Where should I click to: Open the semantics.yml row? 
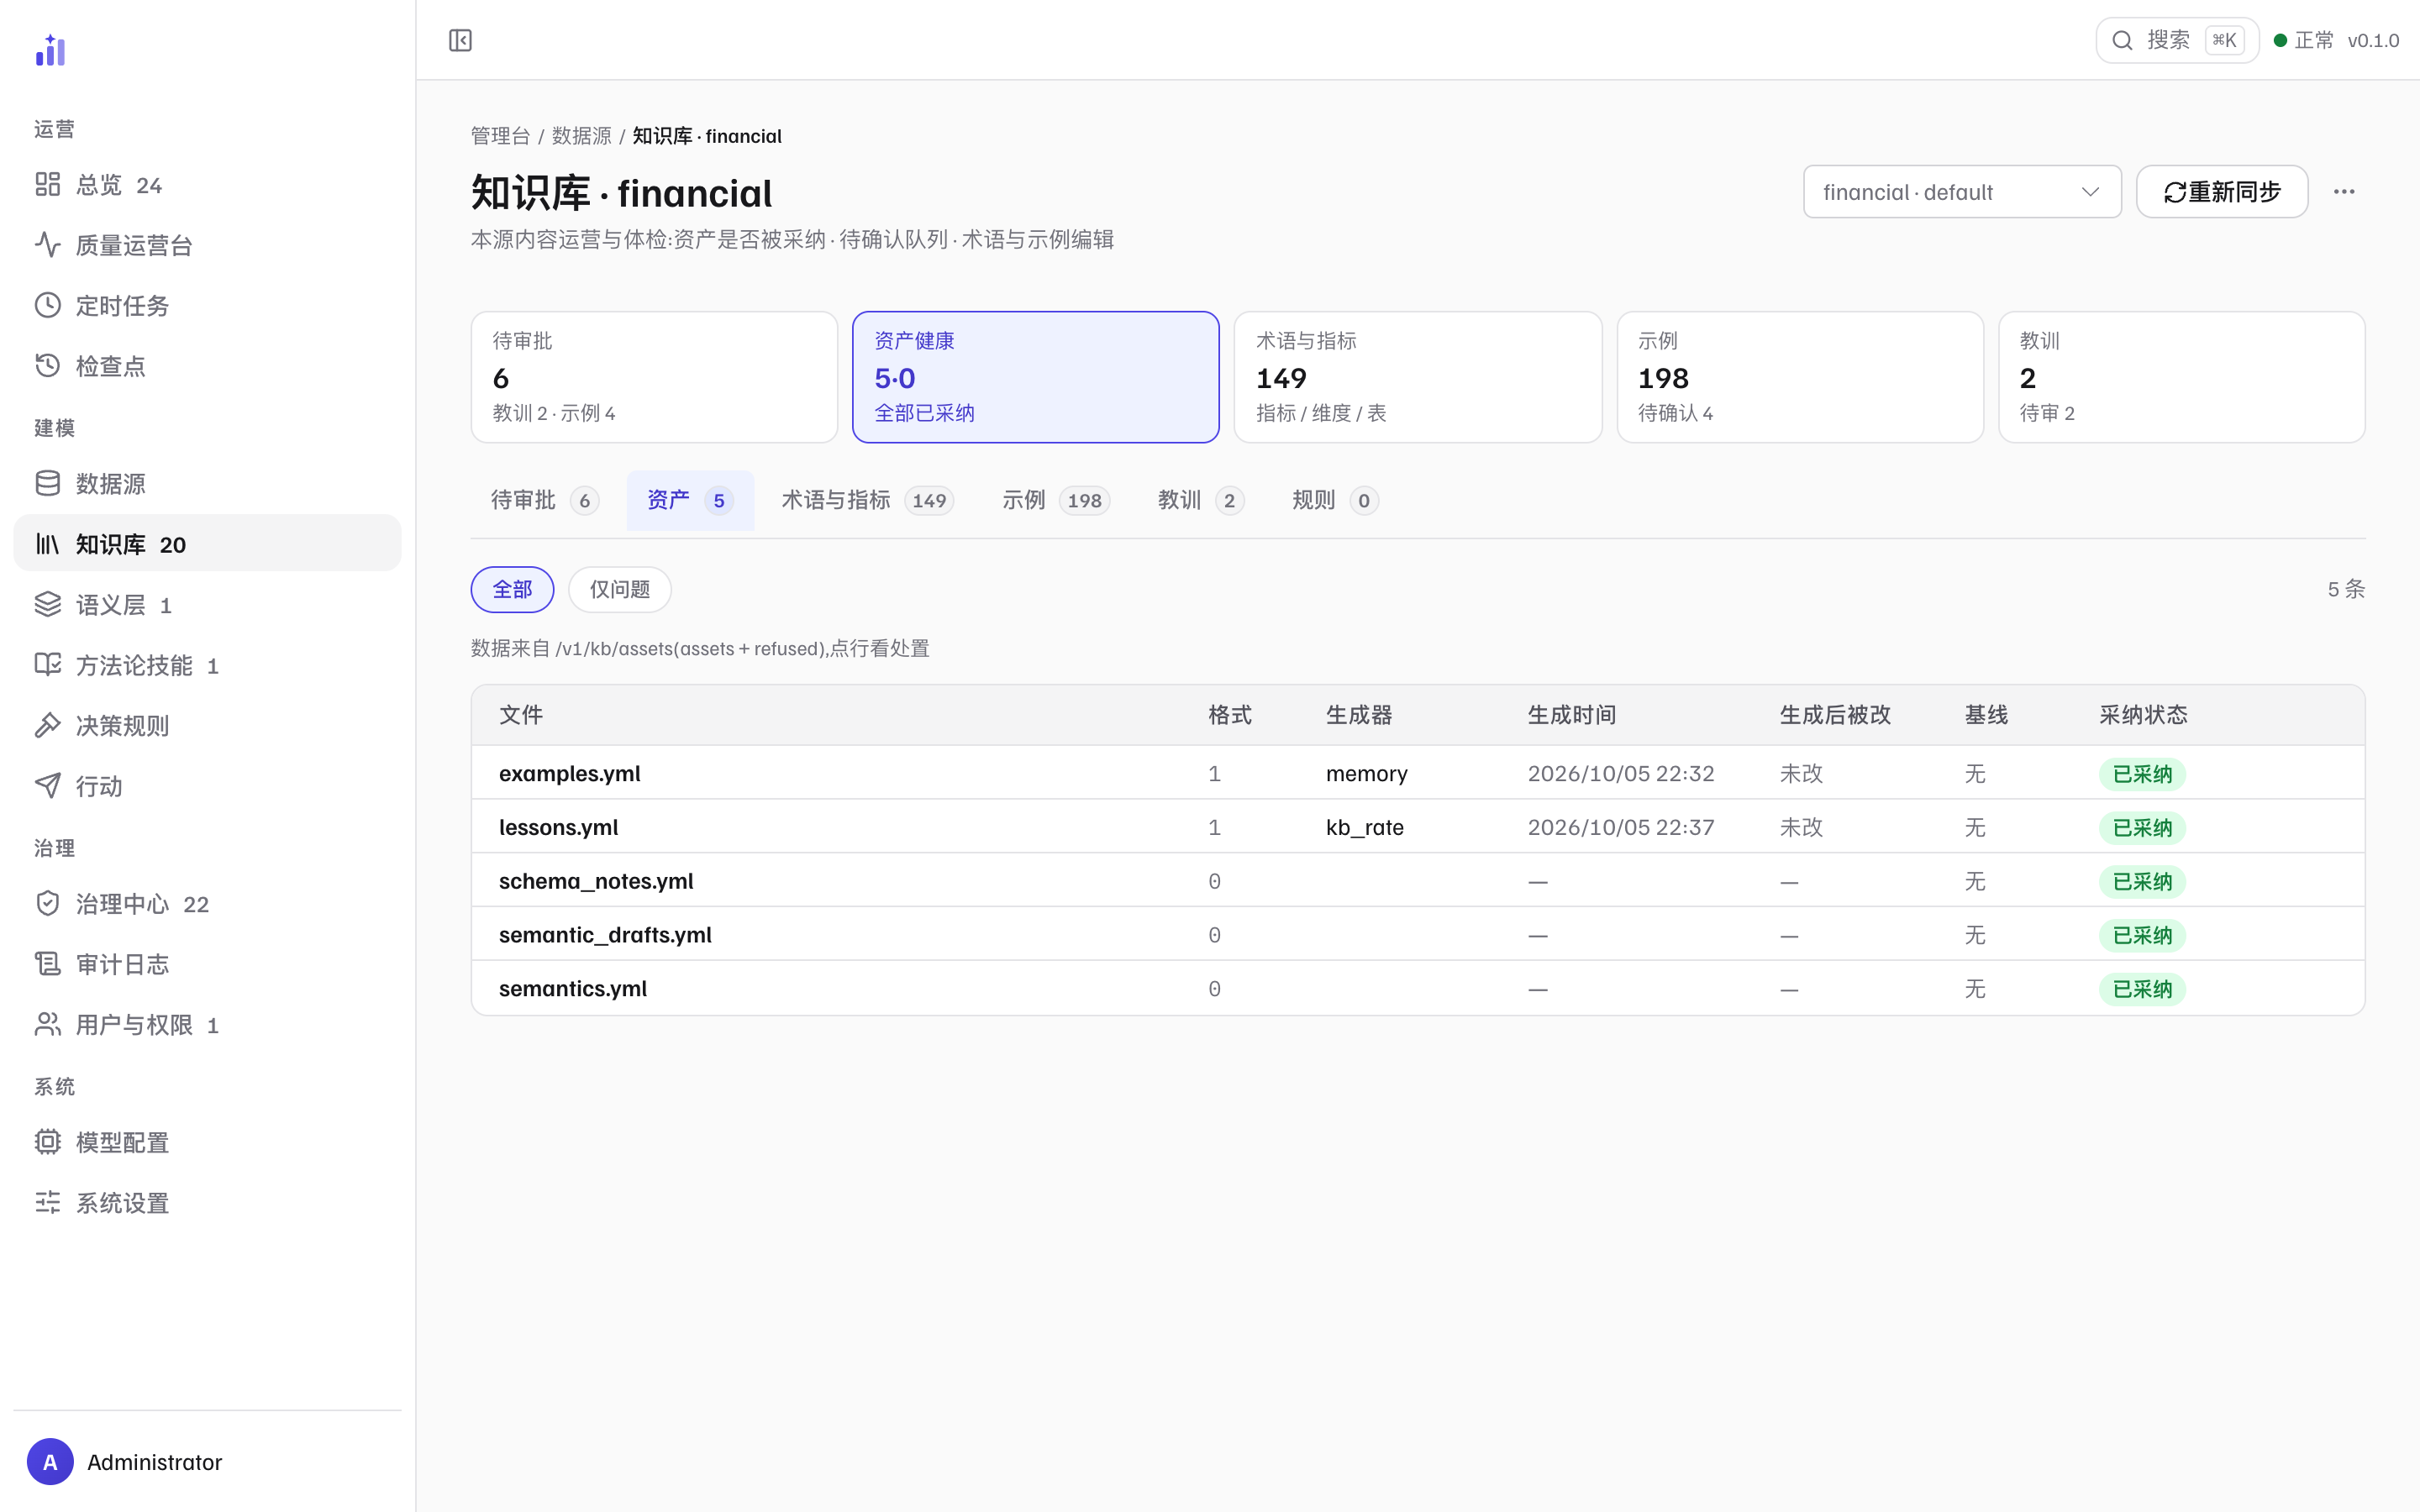point(1417,989)
